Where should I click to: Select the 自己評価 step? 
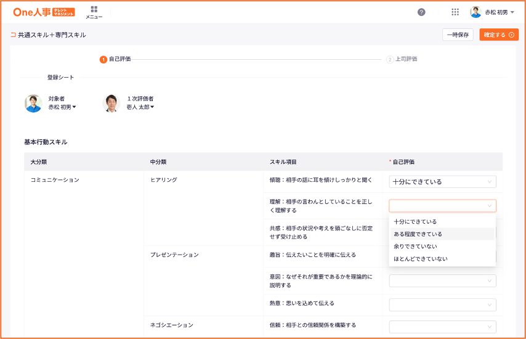pos(115,59)
